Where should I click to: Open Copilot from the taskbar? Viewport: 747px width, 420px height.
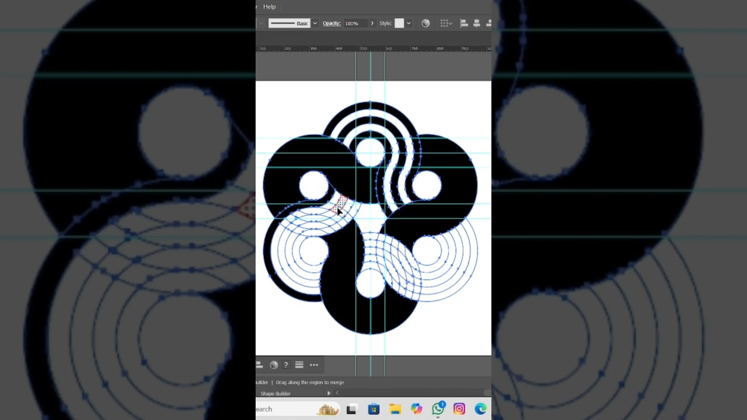(x=416, y=409)
